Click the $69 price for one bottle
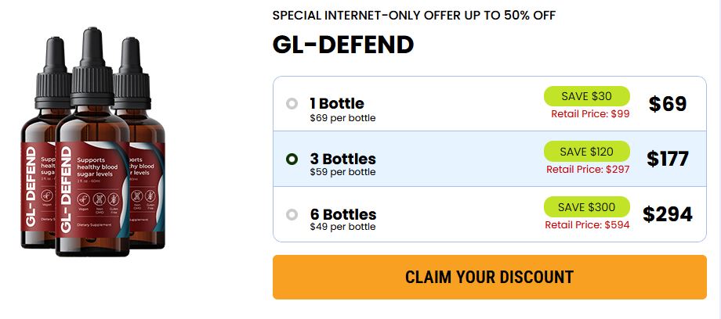Screen dimensions: 721x319 point(668,104)
